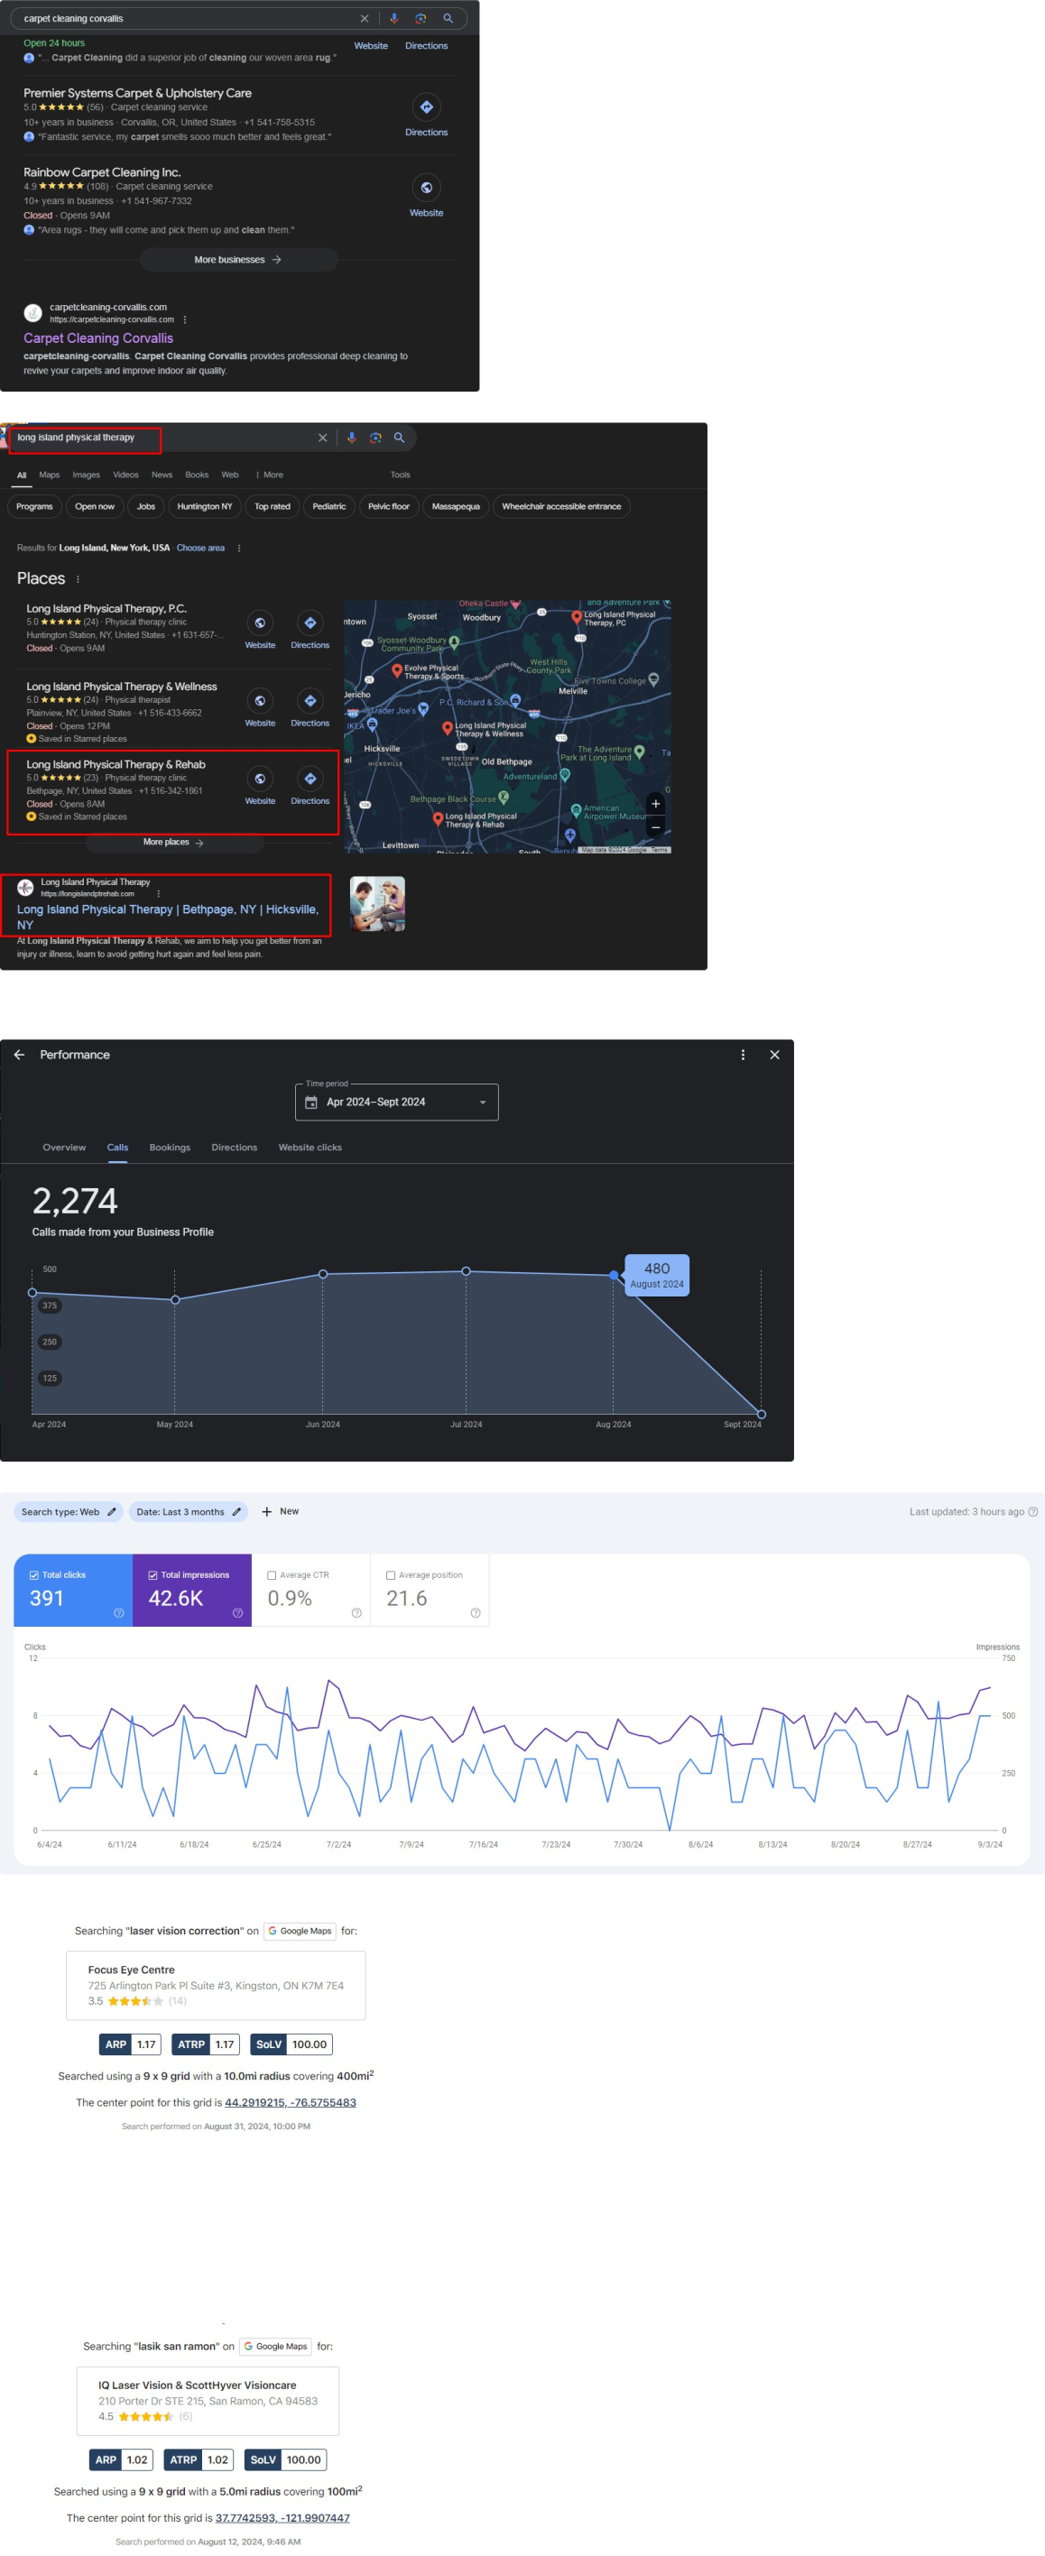The image size is (1045, 2556).
Task: Open the Overview tab in Performance
Action: 64,1148
